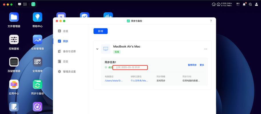The image size is (261, 114).
Task: Open the app grid launcher icon
Action: (x=25, y=4)
